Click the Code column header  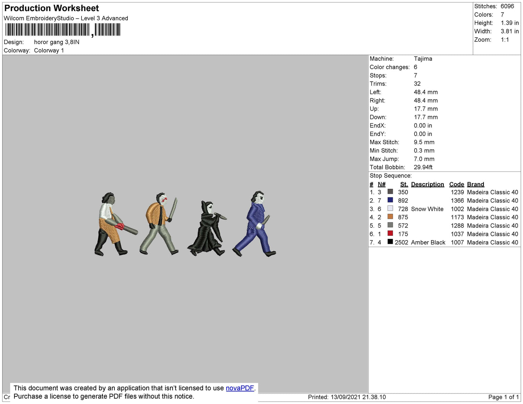pos(456,184)
